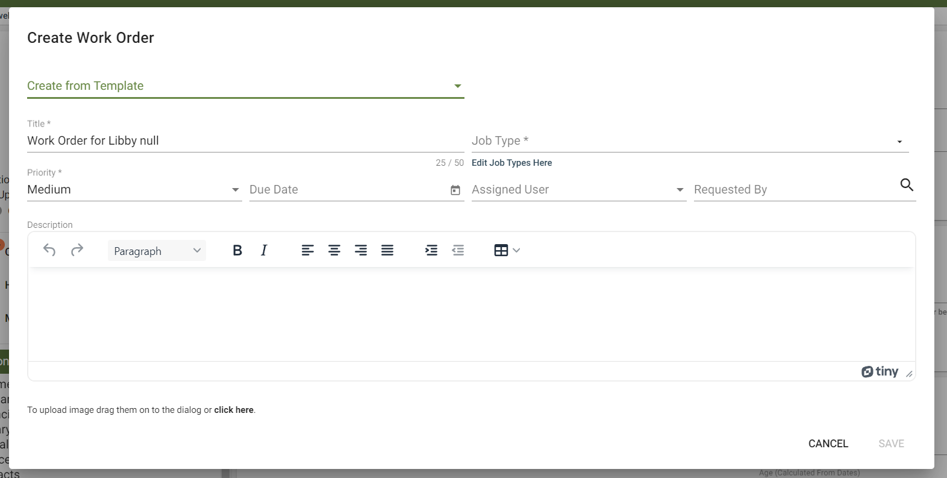
Task: Click the Redo arrow in description editor
Action: click(x=77, y=250)
